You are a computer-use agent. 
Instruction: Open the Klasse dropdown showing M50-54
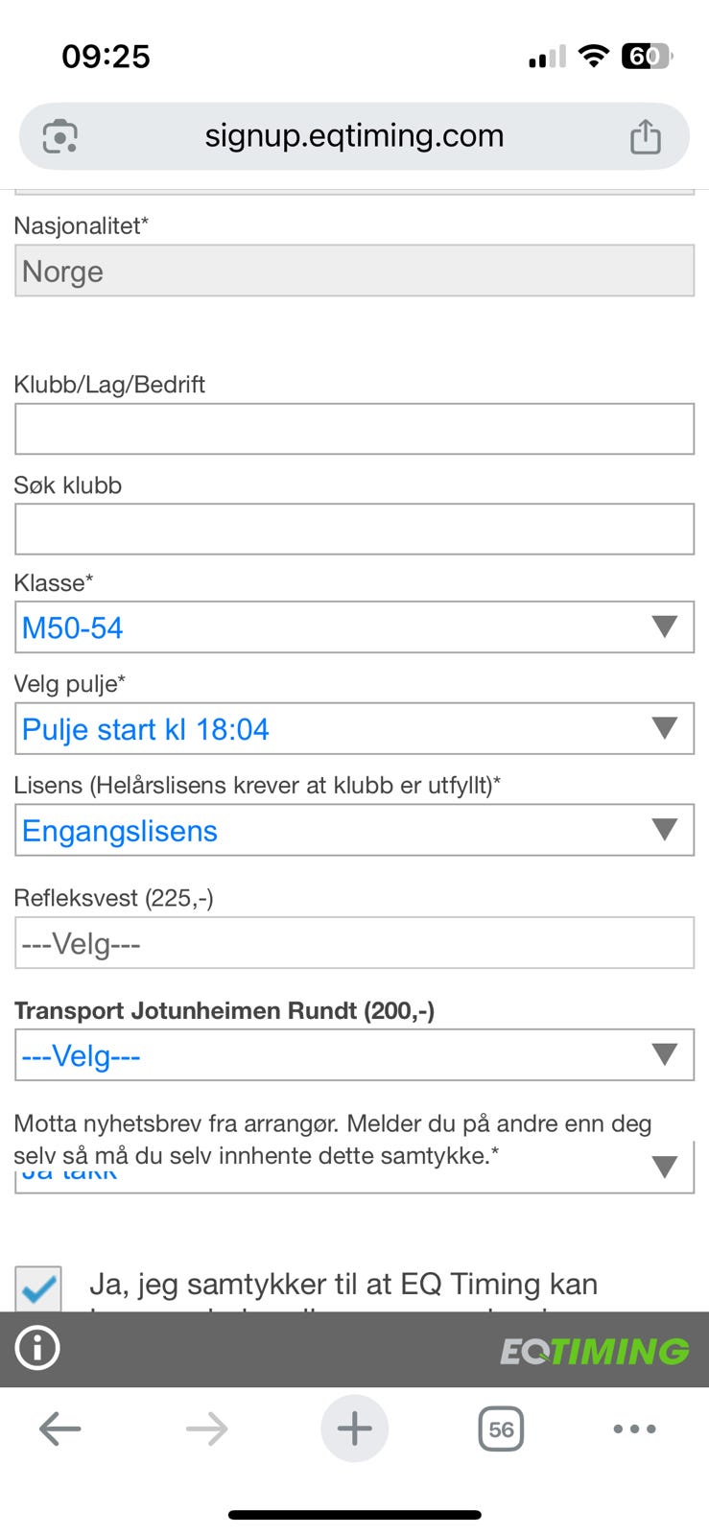(x=354, y=627)
